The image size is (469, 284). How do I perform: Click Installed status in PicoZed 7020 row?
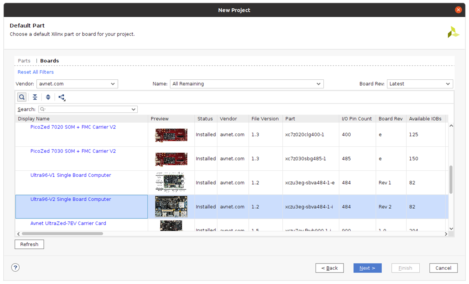[x=206, y=135]
